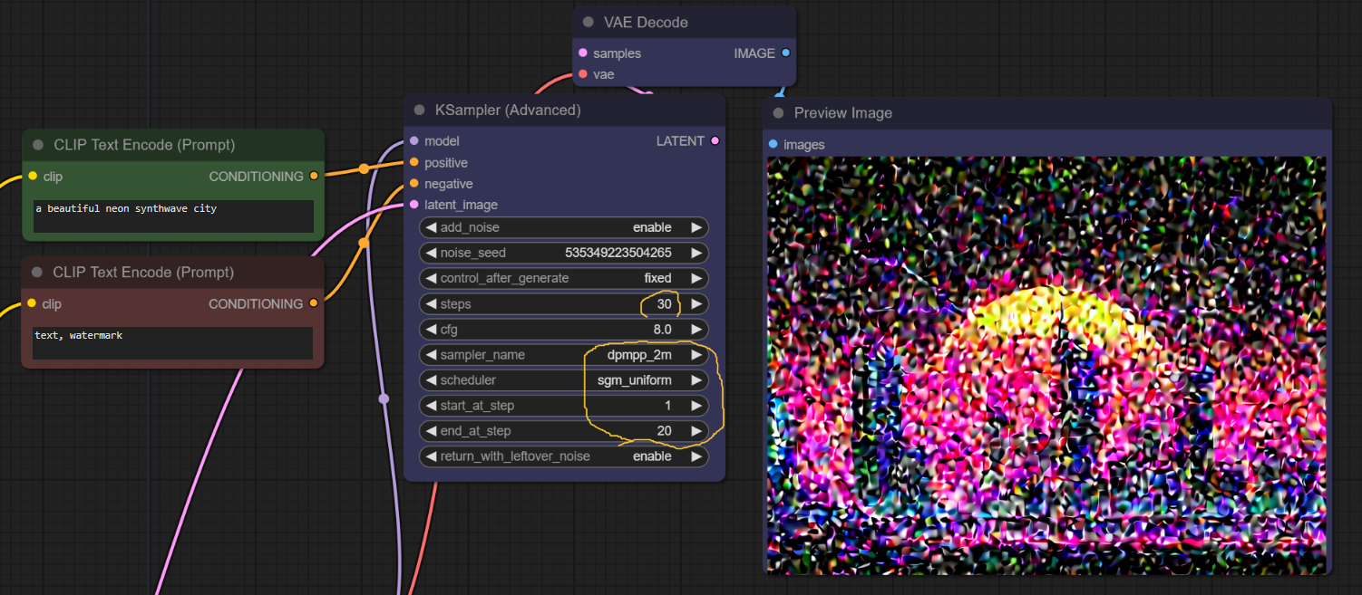Toggle the add_noise enable setting

[x=563, y=228]
